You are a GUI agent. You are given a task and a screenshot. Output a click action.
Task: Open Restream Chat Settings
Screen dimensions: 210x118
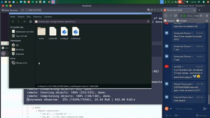tap(201, 115)
